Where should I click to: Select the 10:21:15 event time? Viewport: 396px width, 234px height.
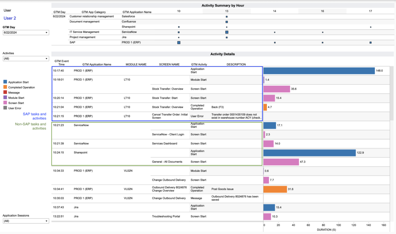[58, 116]
